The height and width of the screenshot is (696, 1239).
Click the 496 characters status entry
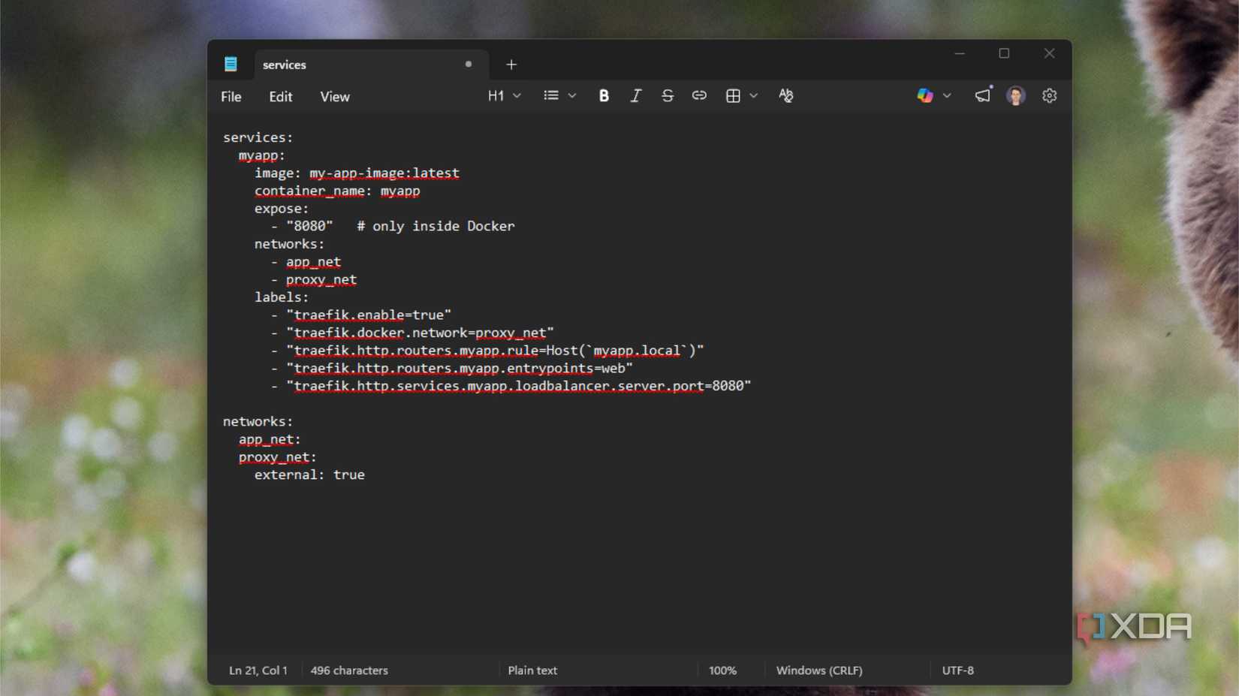pyautogui.click(x=349, y=670)
